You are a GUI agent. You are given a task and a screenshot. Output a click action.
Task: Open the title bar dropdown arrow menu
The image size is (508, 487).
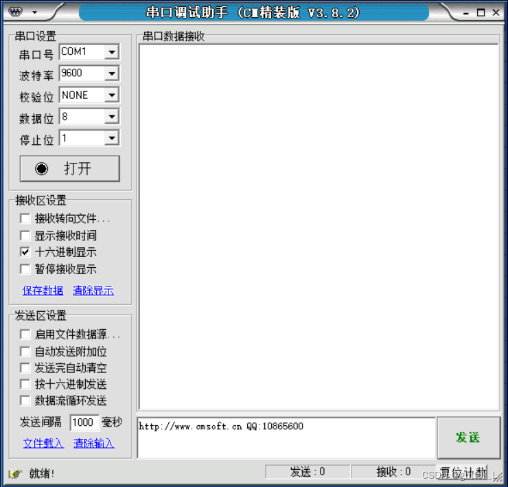pyautogui.click(x=34, y=12)
